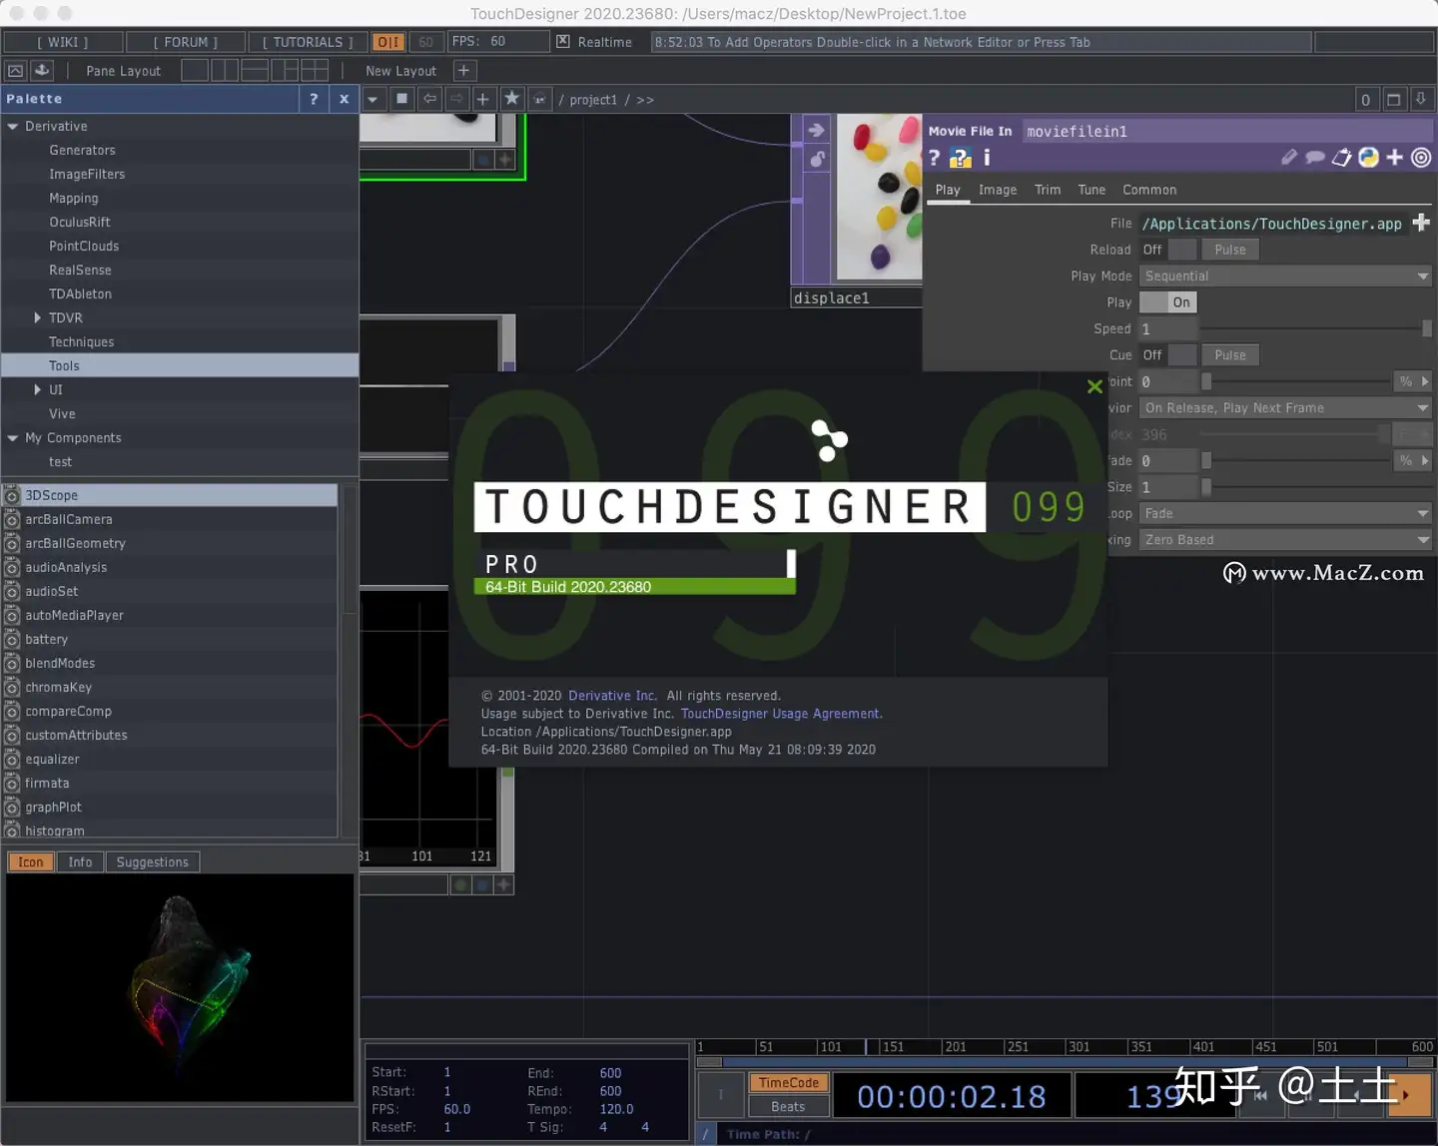Select Tools in the palette tree

[180, 365]
